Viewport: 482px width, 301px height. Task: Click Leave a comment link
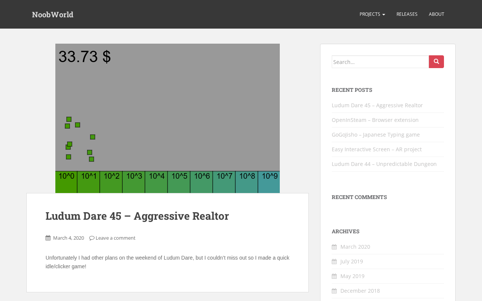116,238
